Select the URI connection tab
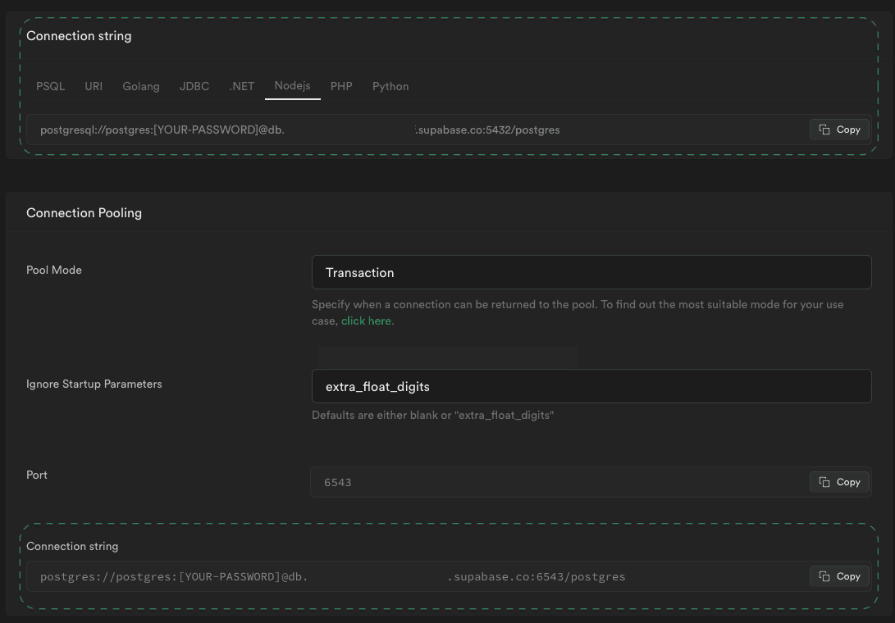Screen dimensions: 895x623 point(94,86)
